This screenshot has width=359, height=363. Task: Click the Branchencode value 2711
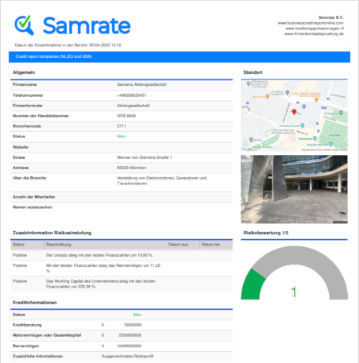122,126
